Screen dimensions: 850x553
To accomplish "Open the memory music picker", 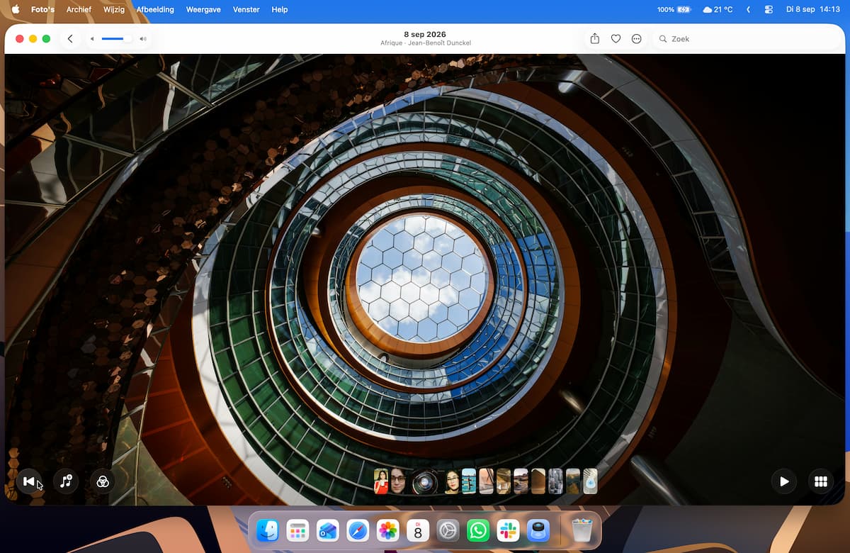I will click(66, 481).
